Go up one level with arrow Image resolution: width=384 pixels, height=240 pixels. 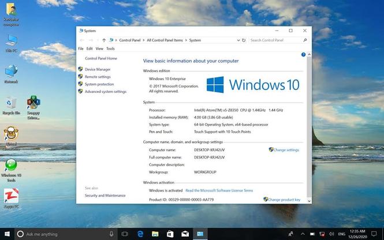click(104, 40)
